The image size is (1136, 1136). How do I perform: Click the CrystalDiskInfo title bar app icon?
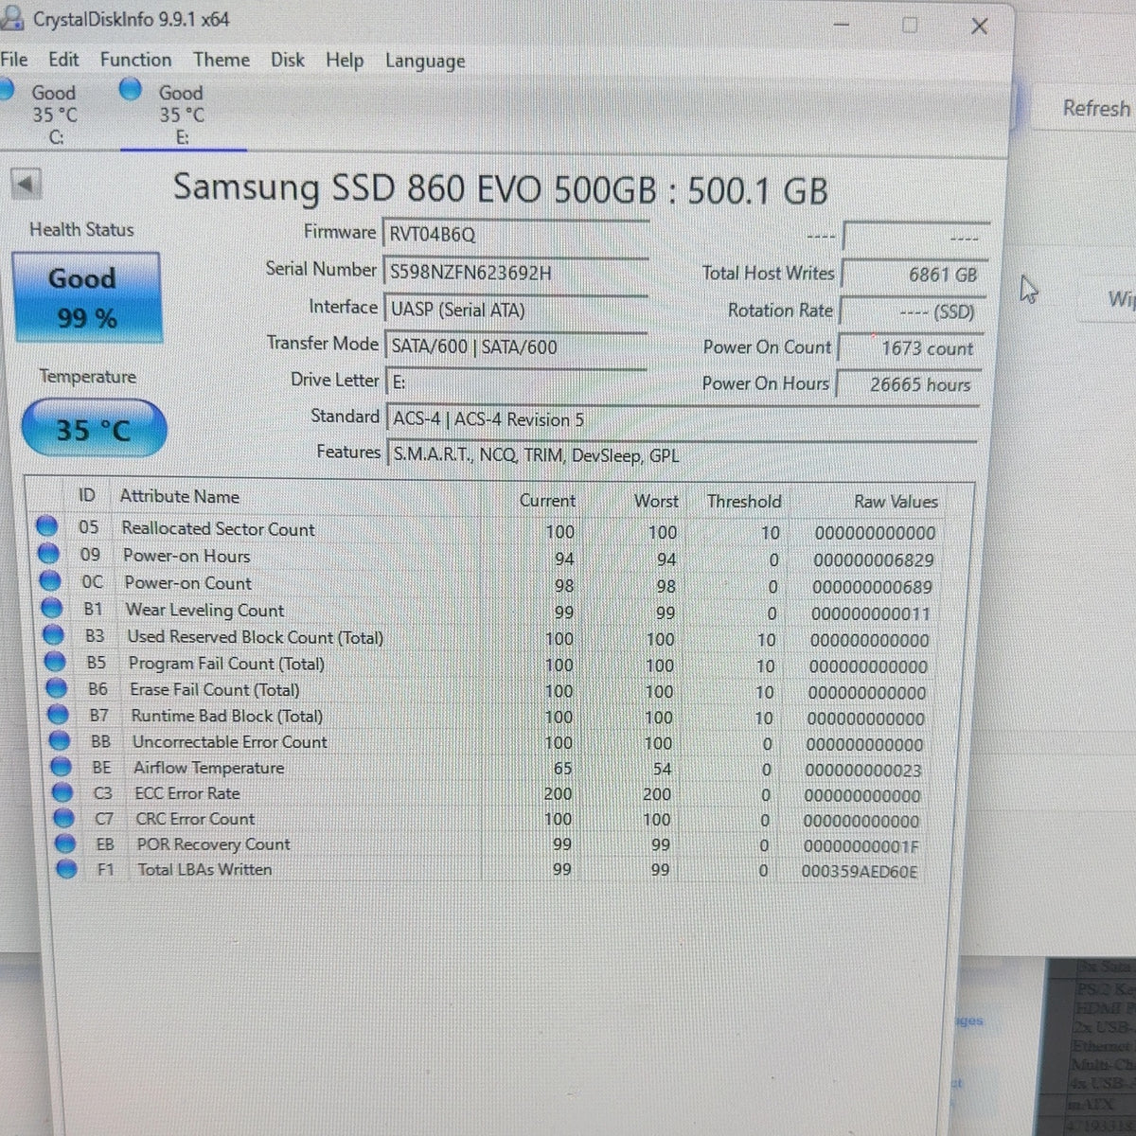(x=11, y=17)
